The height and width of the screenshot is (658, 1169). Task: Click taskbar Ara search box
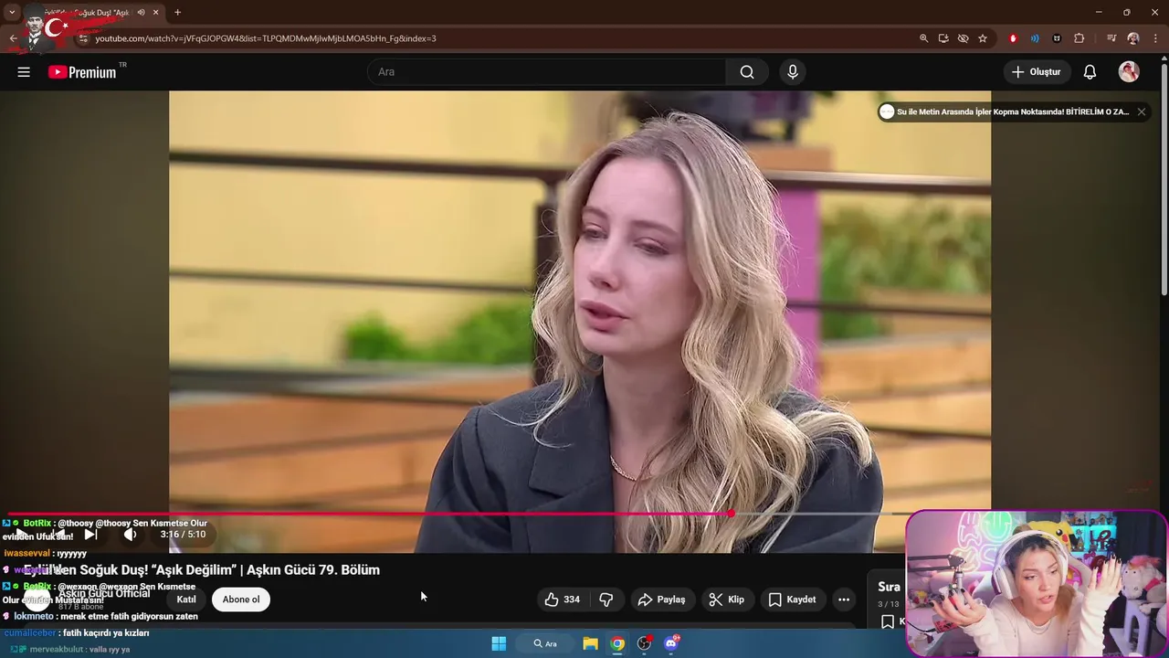(545, 643)
